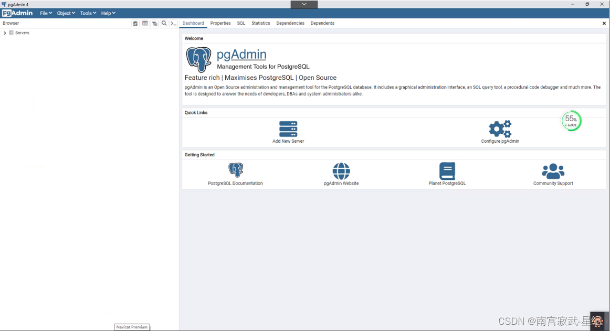Minimize the pgAdmin 4 window
610x331 pixels.
572,4
